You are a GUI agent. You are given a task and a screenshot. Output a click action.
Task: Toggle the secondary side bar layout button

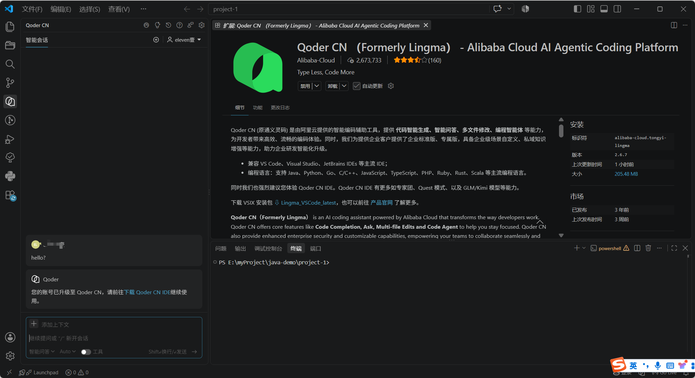coord(617,9)
